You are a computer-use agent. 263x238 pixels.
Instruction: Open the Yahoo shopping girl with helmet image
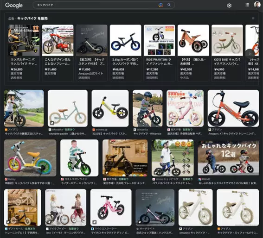(173, 158)
